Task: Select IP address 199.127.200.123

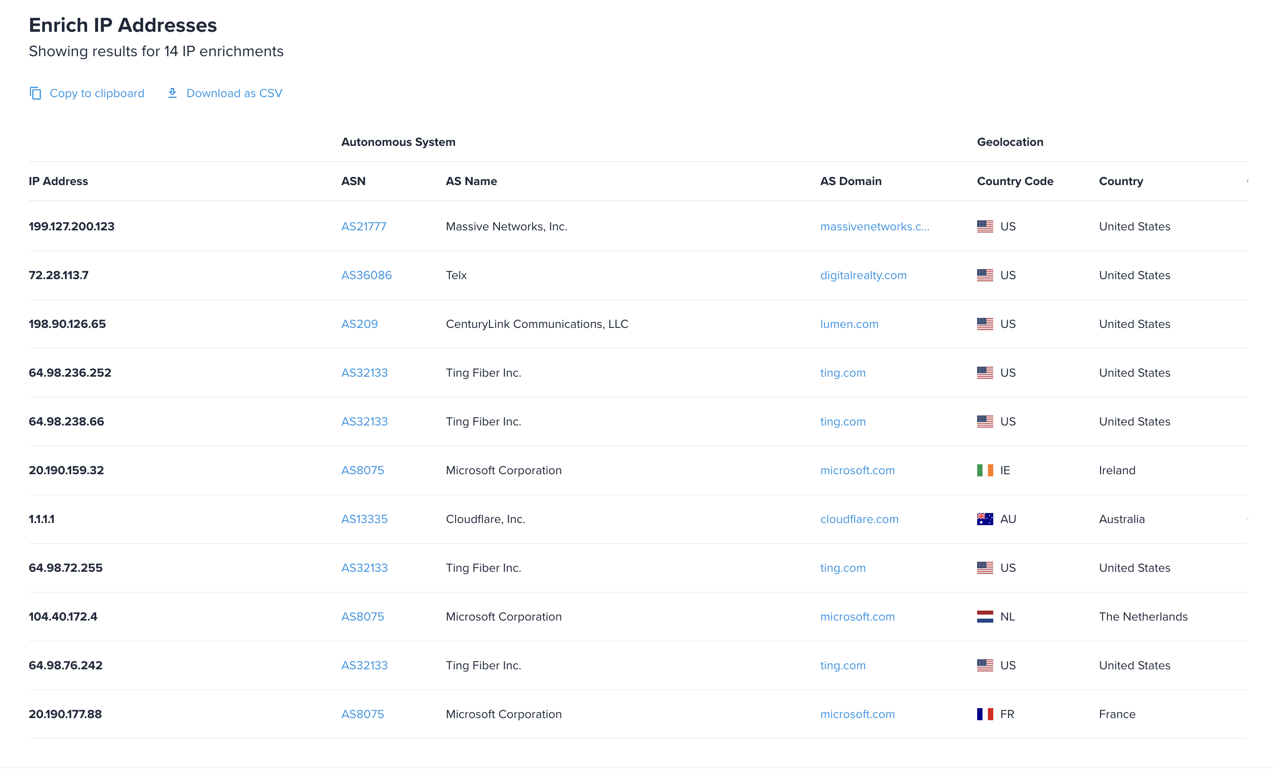Action: (x=71, y=226)
